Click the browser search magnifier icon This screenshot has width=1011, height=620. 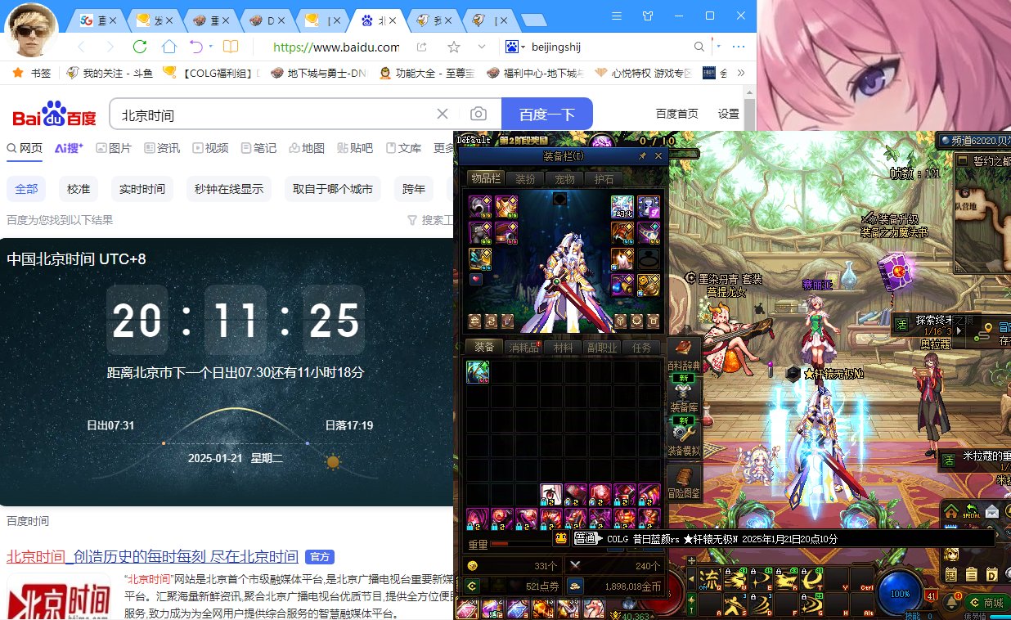point(699,47)
